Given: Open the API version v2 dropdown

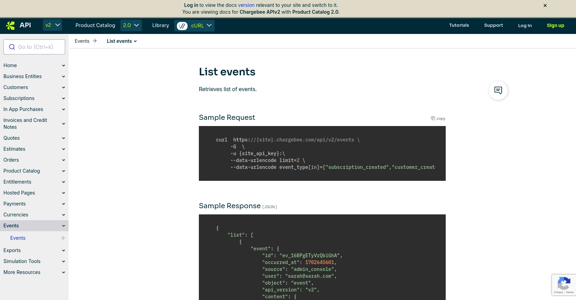Looking at the screenshot, I should (x=52, y=25).
